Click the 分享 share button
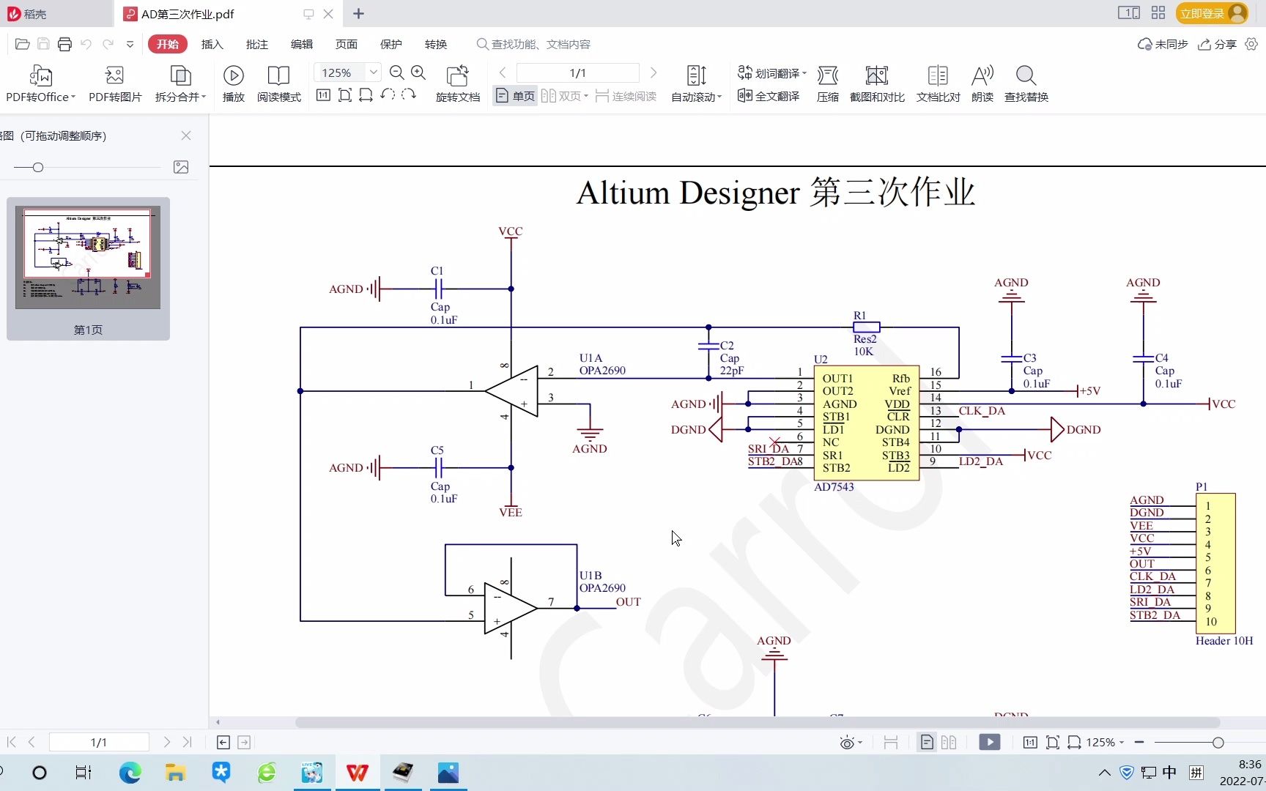This screenshot has height=791, width=1266. pos(1217,45)
